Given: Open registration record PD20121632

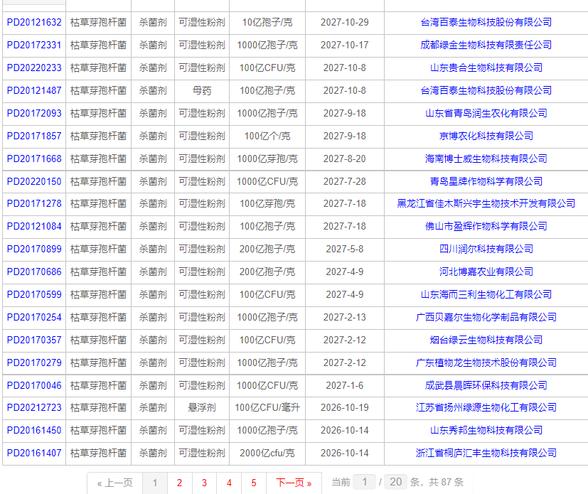Looking at the screenshot, I should pos(33,23).
